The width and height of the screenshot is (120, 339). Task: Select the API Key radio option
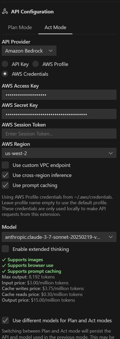click(x=5, y=64)
